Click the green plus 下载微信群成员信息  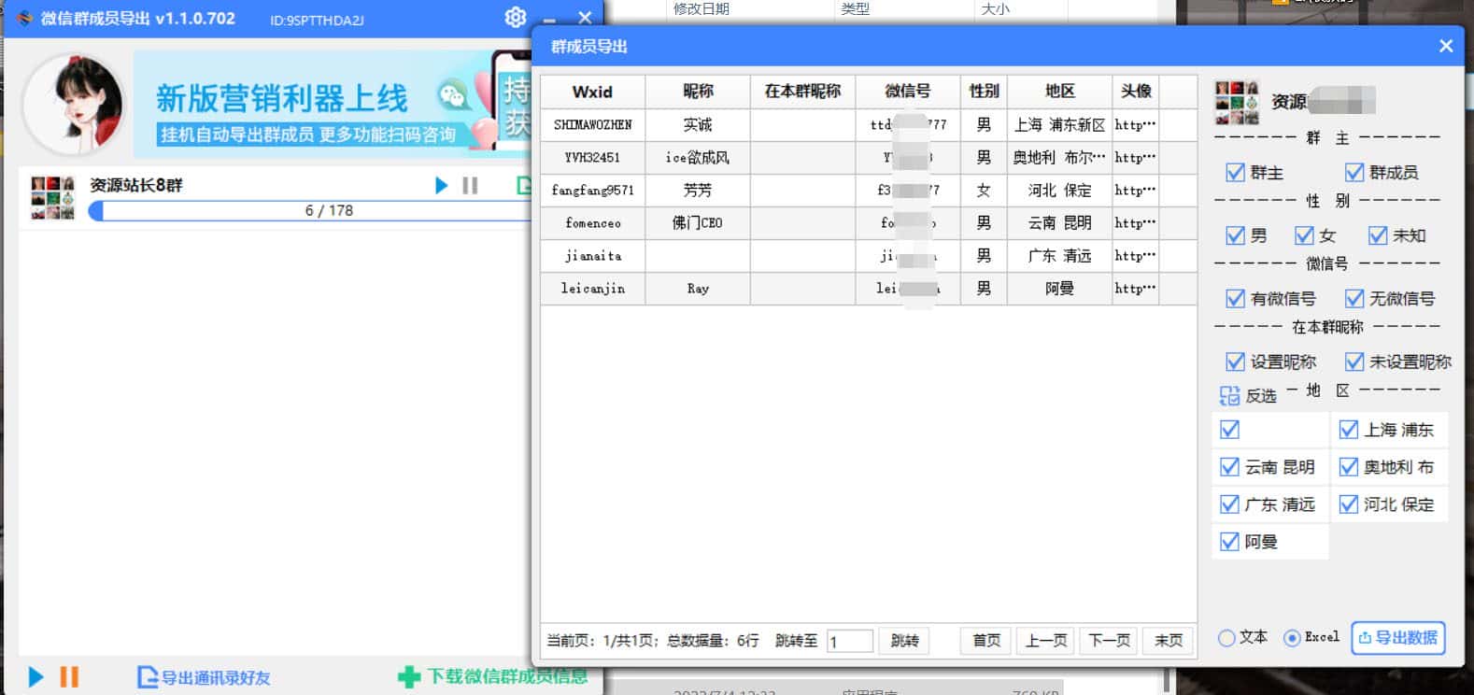(409, 677)
